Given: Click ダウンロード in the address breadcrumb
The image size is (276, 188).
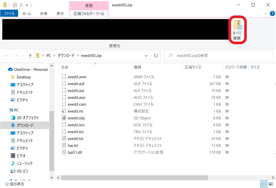Looking at the screenshot, I should 66,55.
